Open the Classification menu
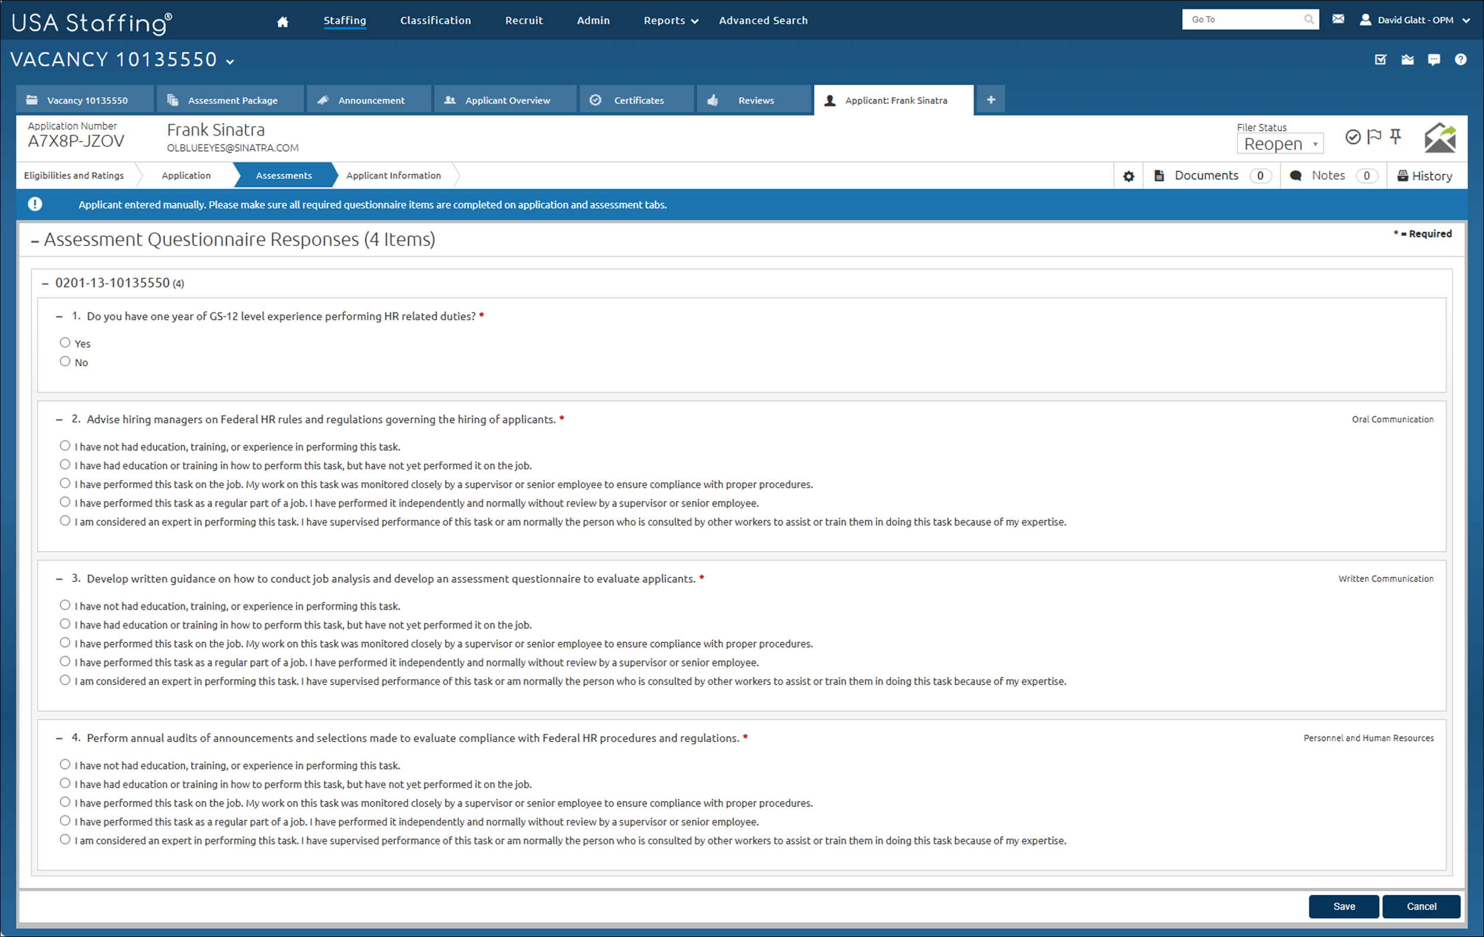The image size is (1484, 937). [435, 20]
